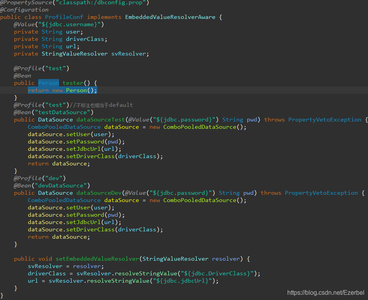Screen dimensions: 368x300
Task: Click the svResolver = resolver assignment line
Action: (66, 266)
